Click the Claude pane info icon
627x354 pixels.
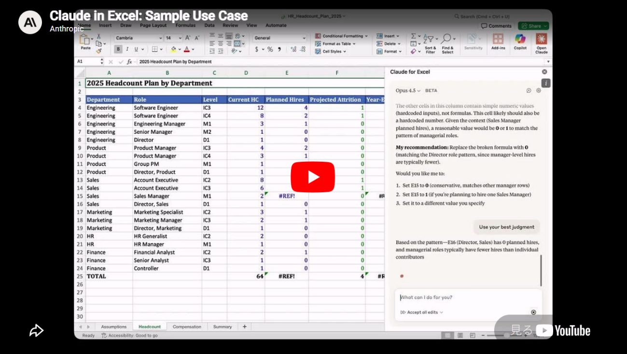point(546,83)
